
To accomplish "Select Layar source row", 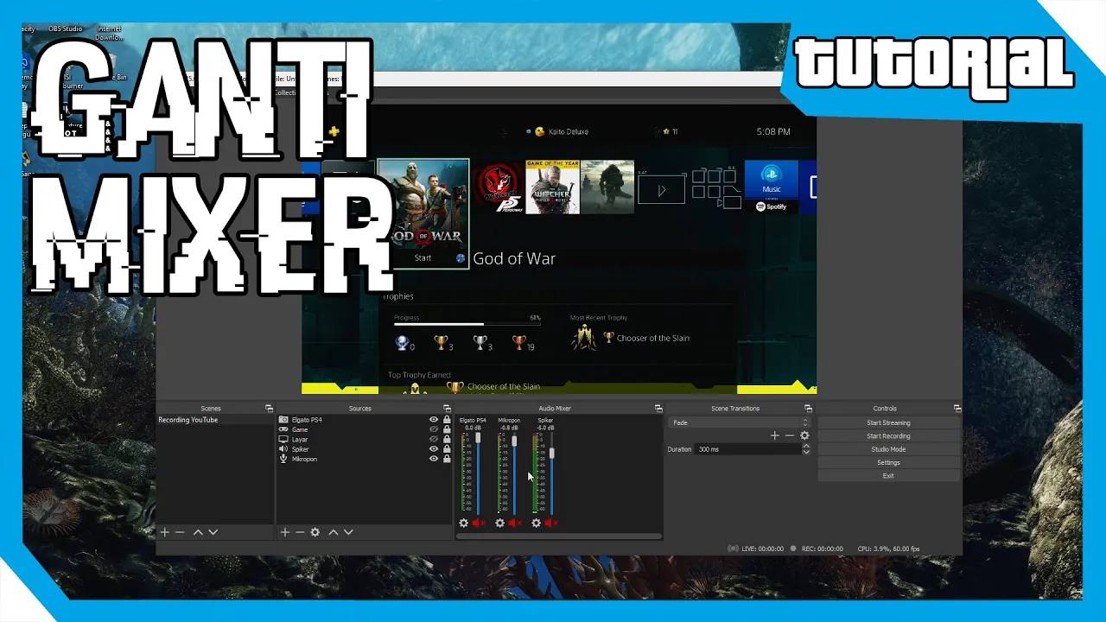I will (364, 439).
